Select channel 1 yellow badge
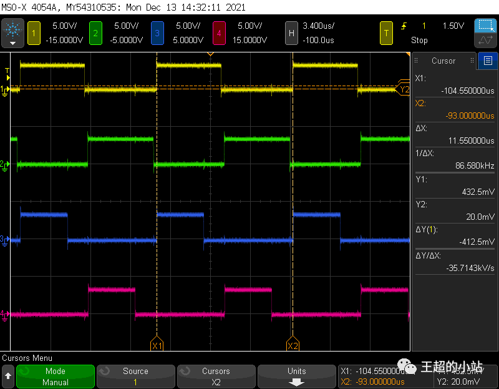This screenshot has height=389, width=499. (32, 32)
